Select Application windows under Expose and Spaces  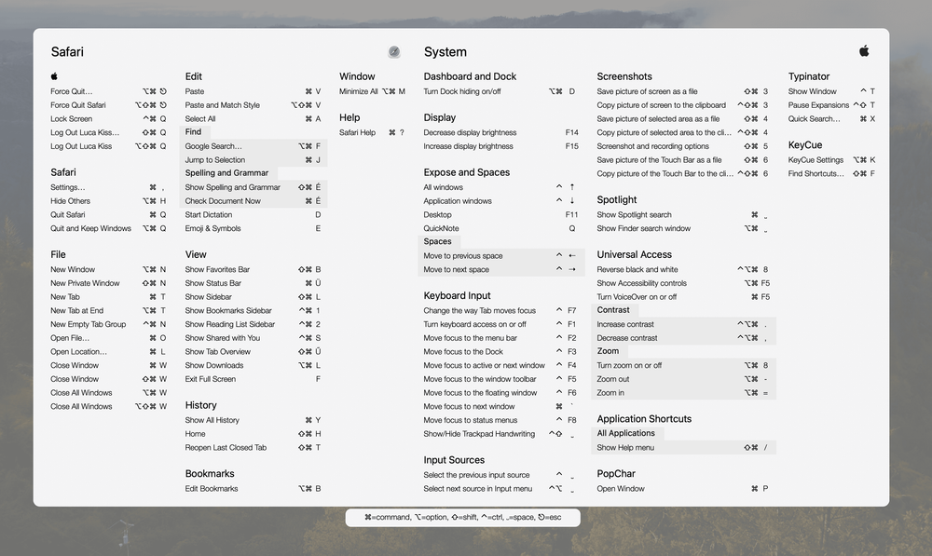click(500, 201)
